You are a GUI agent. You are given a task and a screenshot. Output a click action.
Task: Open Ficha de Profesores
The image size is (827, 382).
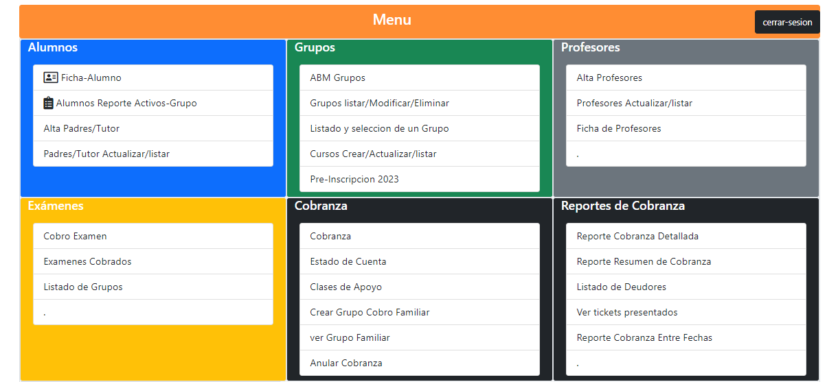pos(618,128)
